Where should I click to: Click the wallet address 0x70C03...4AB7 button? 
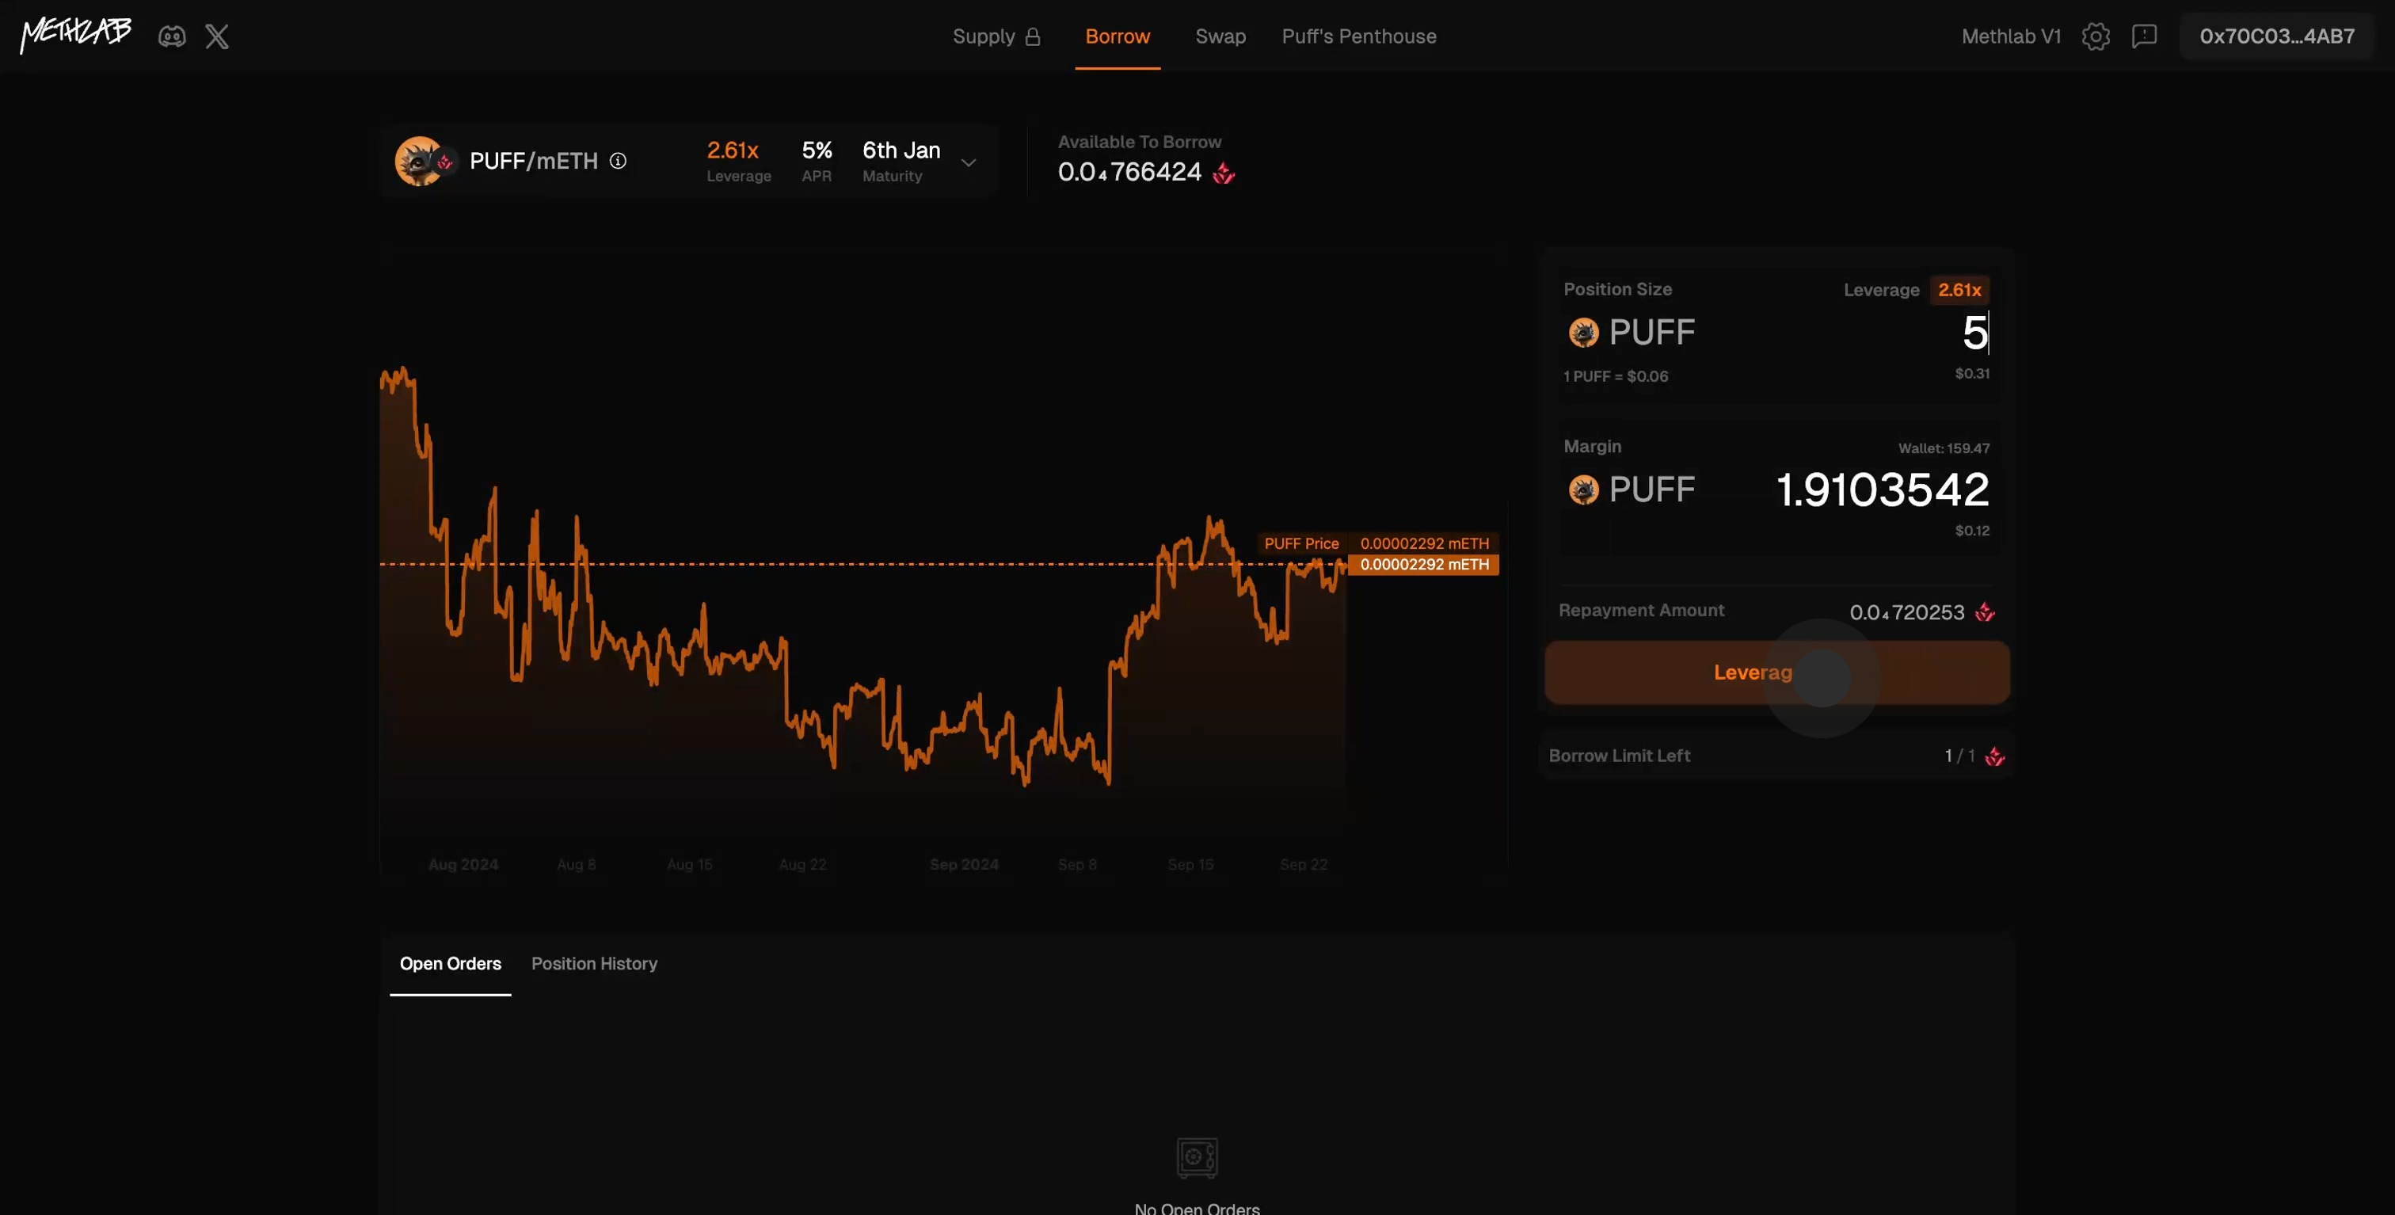tap(2276, 36)
